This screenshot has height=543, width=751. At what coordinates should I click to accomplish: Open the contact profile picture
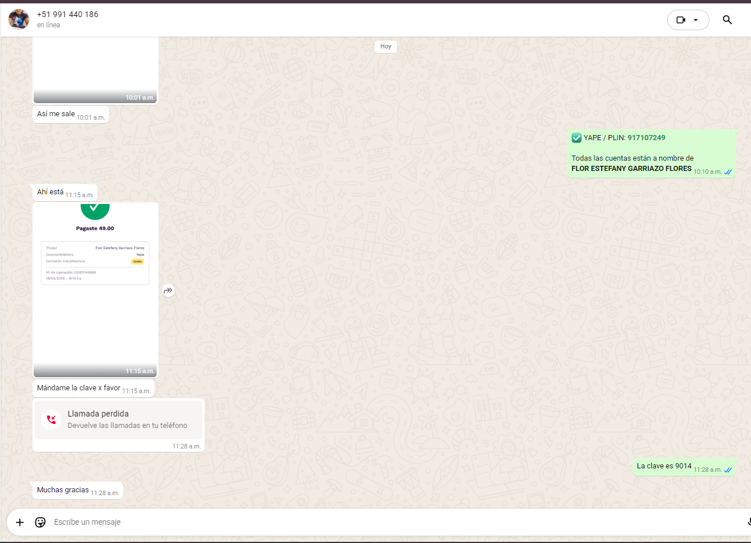[19, 19]
